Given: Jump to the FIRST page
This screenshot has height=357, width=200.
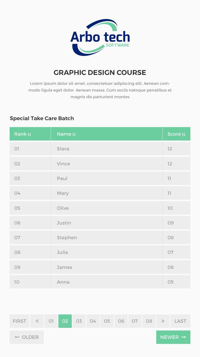Looking at the screenshot, I should (20, 321).
